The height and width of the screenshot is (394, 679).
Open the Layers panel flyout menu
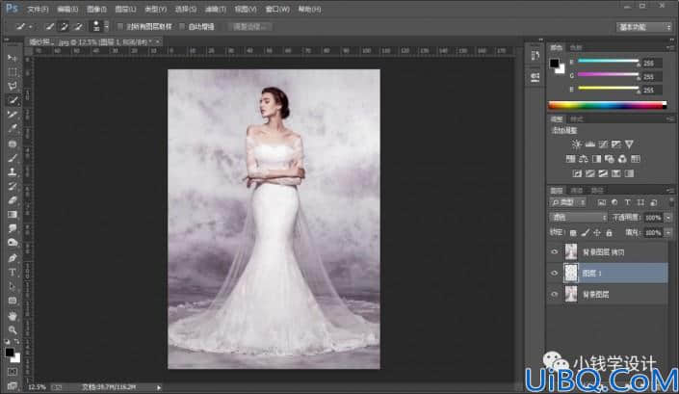(x=670, y=191)
